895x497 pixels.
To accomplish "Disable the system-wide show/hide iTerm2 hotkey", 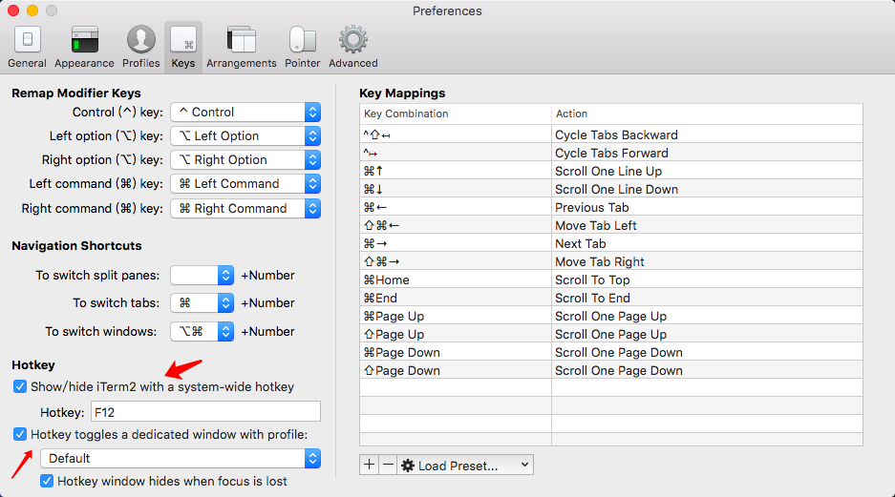I will point(20,387).
